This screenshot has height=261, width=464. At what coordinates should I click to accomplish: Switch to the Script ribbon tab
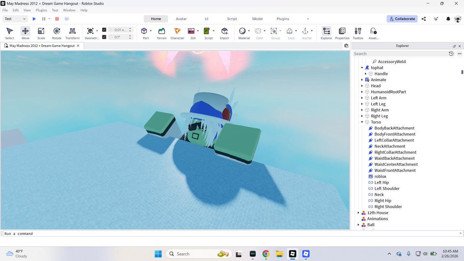pyautogui.click(x=232, y=19)
